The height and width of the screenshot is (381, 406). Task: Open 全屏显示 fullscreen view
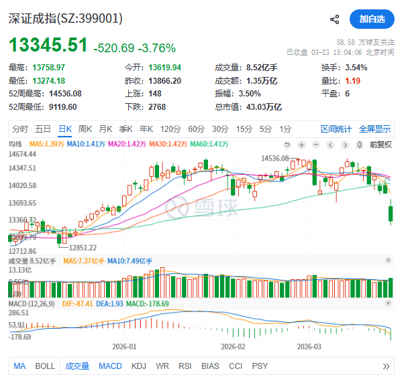[374, 129]
